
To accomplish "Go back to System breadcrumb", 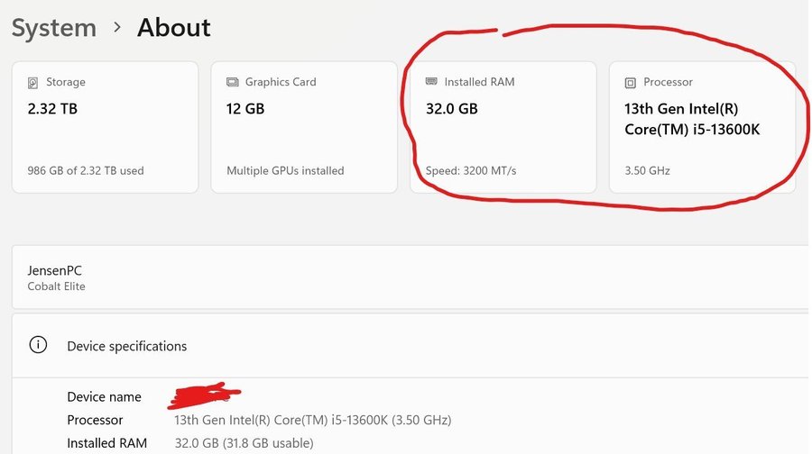I will (54, 27).
